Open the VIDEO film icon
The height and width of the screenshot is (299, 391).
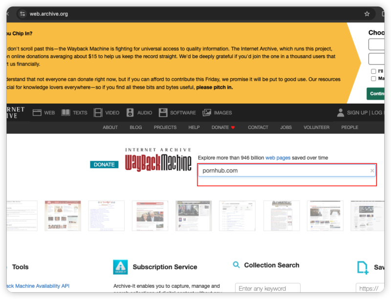pyautogui.click(x=98, y=113)
